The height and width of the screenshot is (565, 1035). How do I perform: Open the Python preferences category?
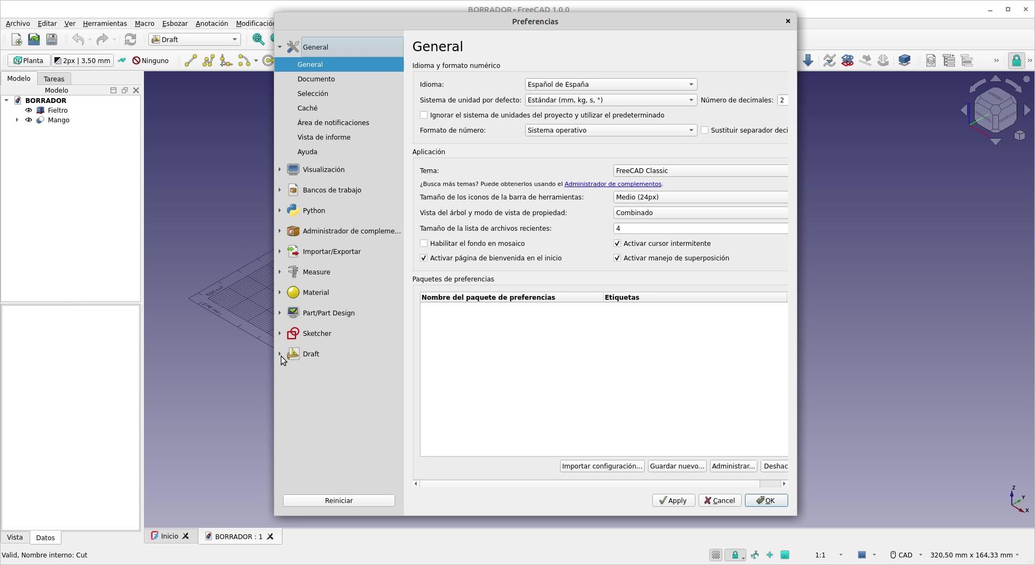(314, 211)
